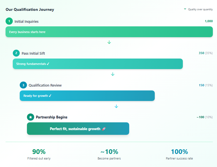Click the star icon beside Partnership Begins

[x=31, y=117]
